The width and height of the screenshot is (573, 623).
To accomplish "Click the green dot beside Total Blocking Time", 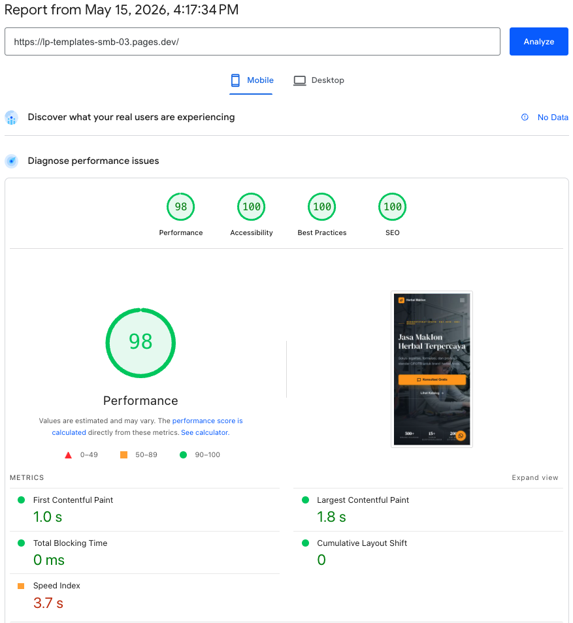I will point(22,543).
